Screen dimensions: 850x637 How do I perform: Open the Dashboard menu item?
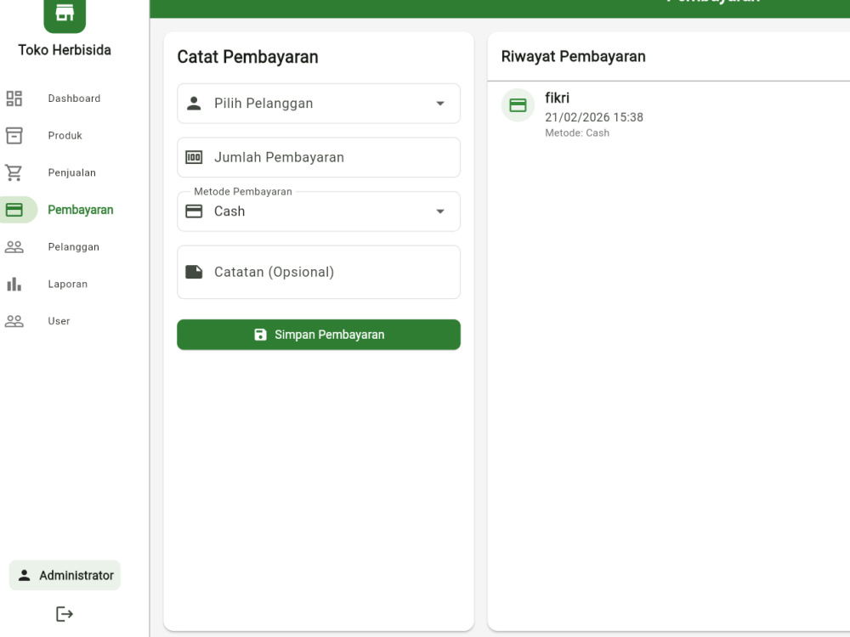[74, 99]
